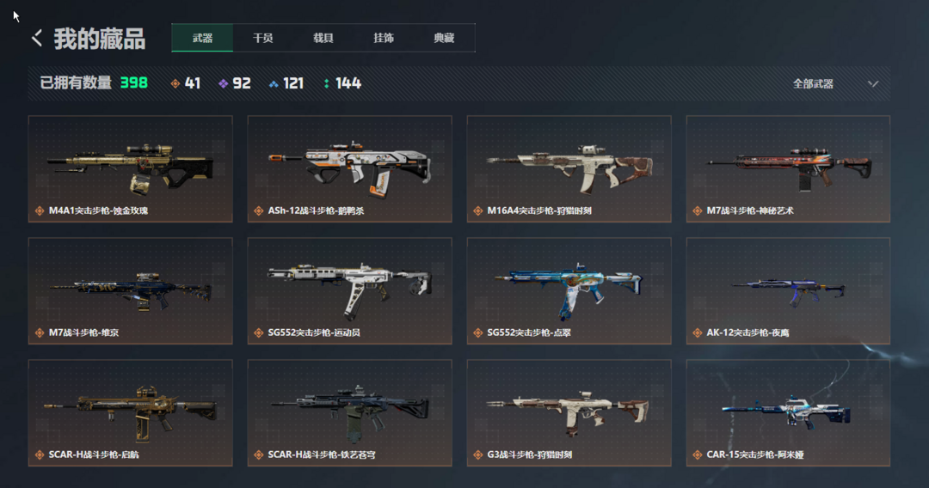Switch to the 干员 tab
This screenshot has height=488, width=929.
tap(262, 38)
